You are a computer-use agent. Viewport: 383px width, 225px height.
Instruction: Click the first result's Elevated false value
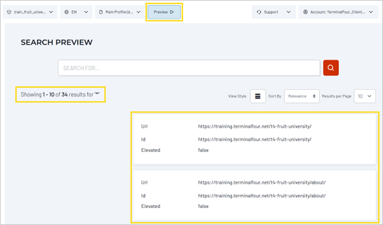(x=203, y=150)
